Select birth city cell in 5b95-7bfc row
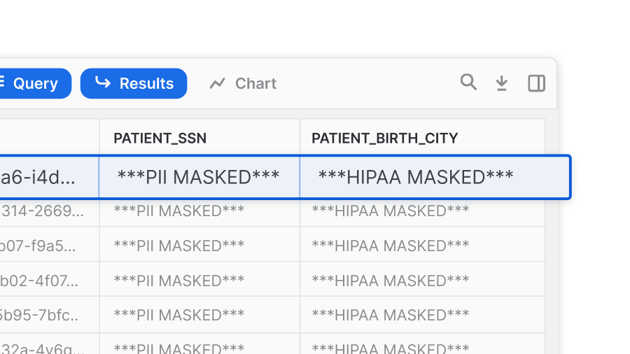This screenshot has height=354, width=630. [390, 316]
